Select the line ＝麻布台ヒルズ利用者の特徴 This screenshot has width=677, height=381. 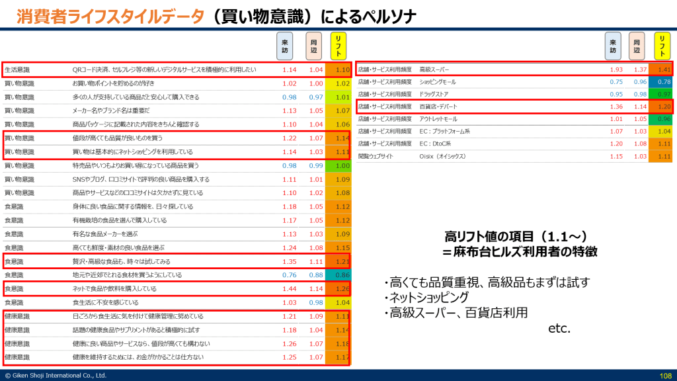pos(520,252)
